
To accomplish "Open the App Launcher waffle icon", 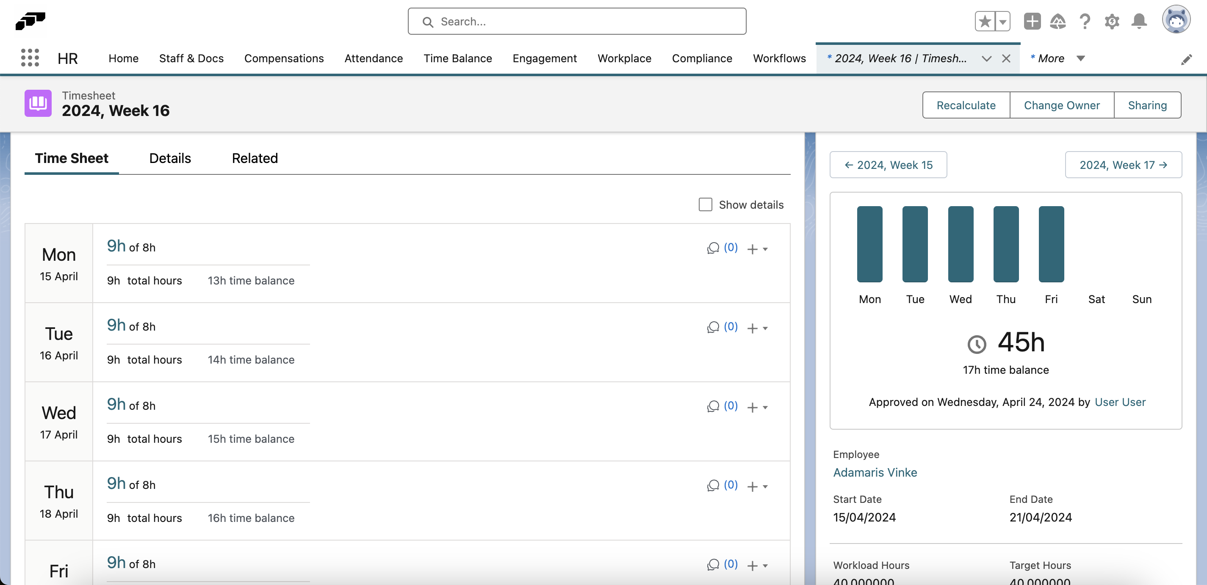I will click(x=30, y=58).
